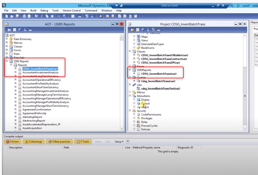Image resolution: width=258 pixels, height=175 pixels.
Task: Click the open folder icon in Project window toolbar
Action: point(132,30)
